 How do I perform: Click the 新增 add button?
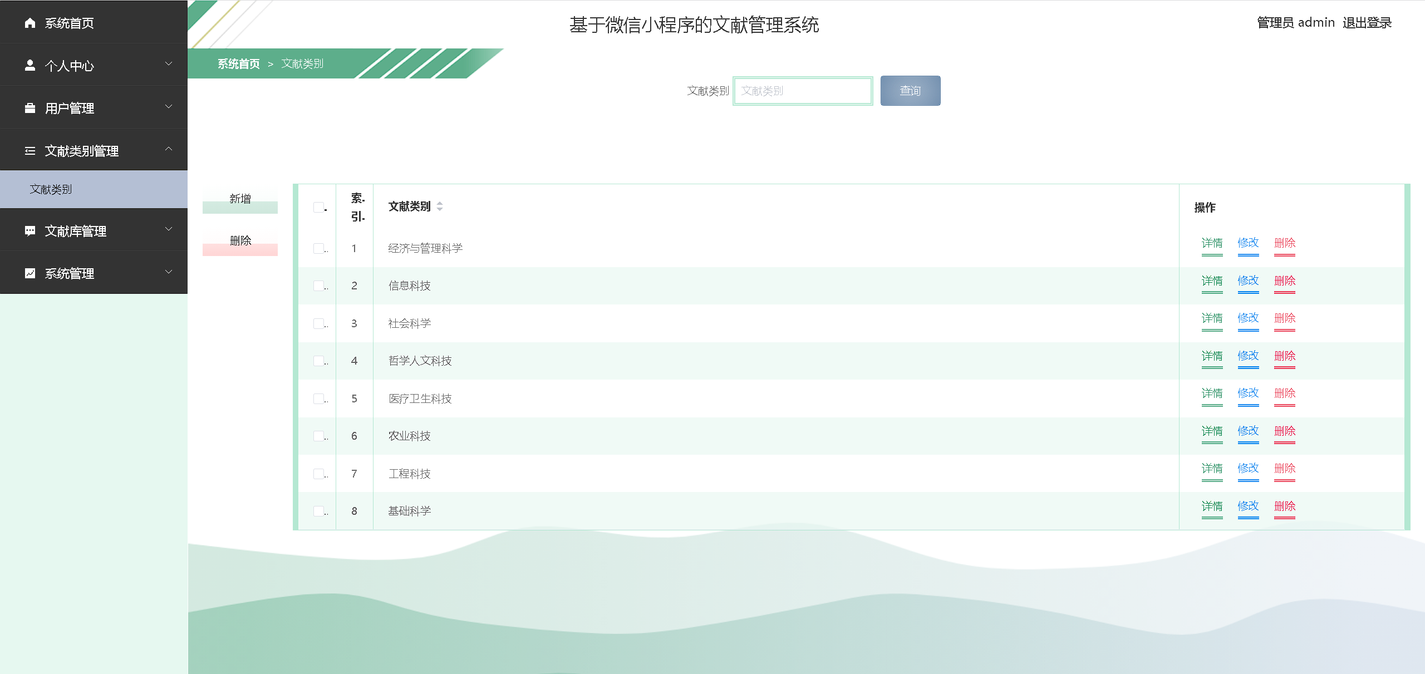tap(240, 199)
